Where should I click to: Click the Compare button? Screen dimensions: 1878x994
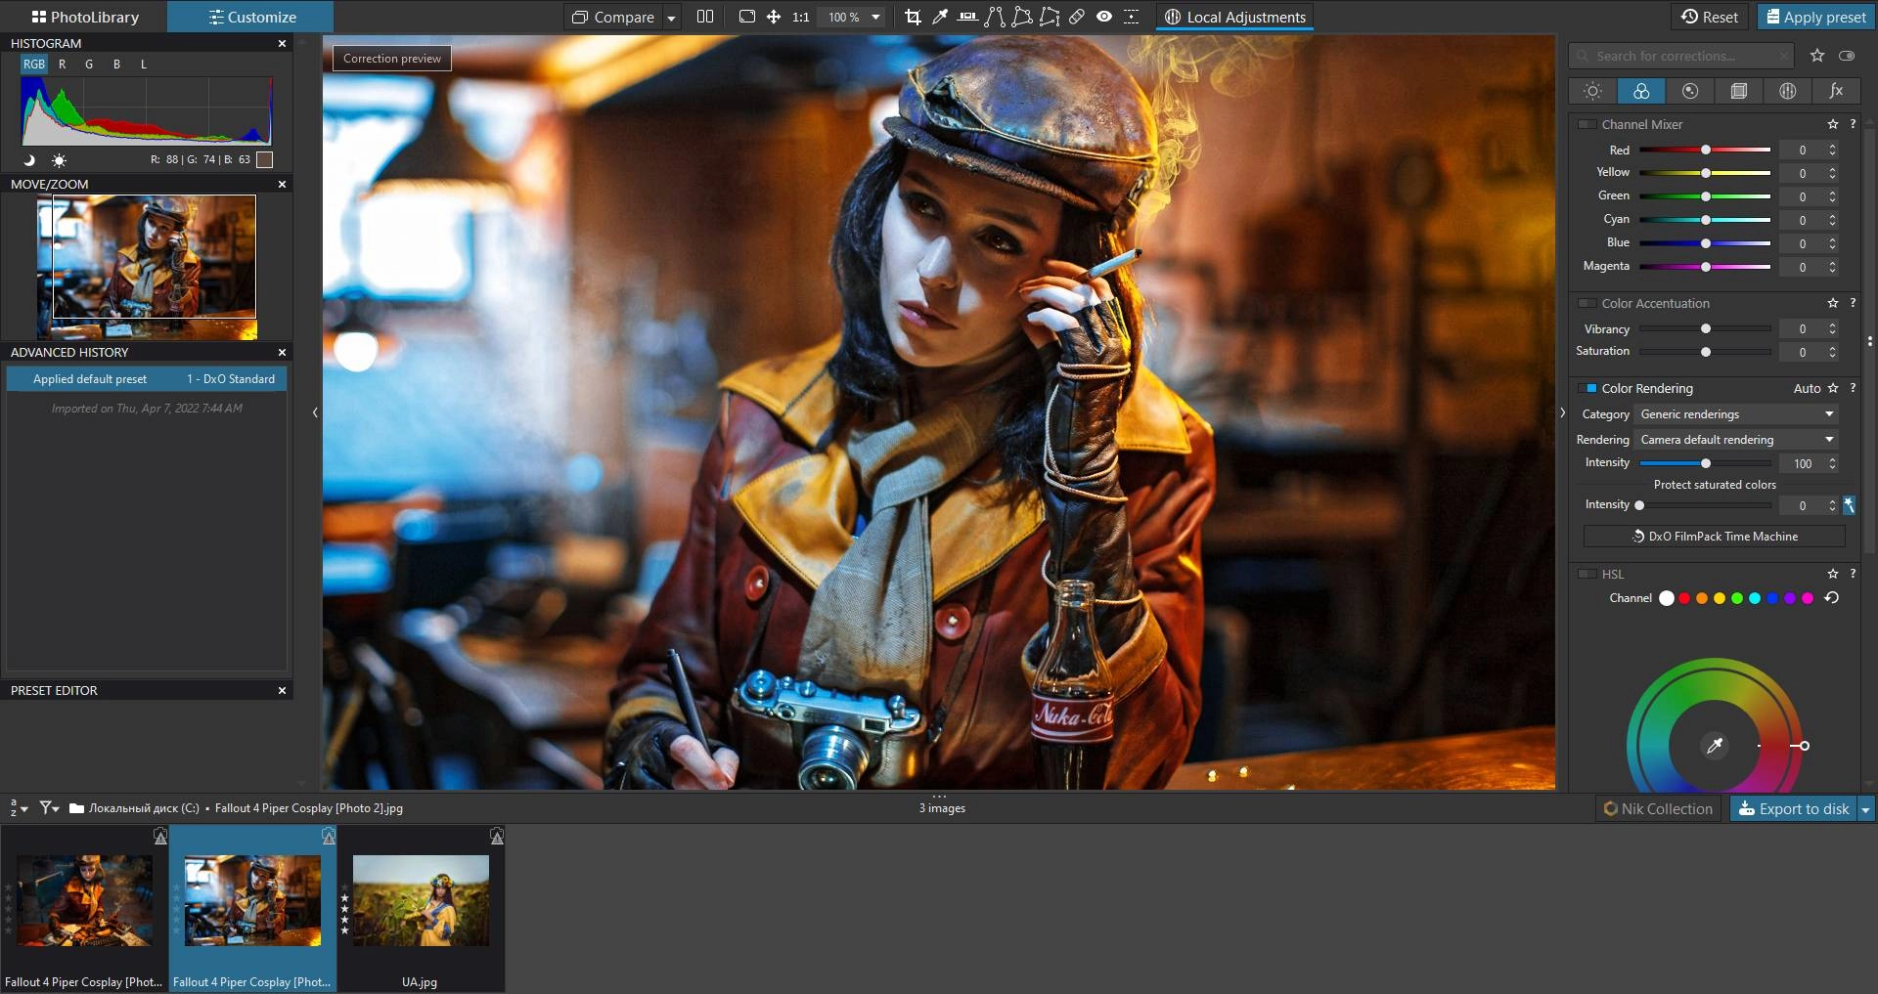(x=613, y=17)
